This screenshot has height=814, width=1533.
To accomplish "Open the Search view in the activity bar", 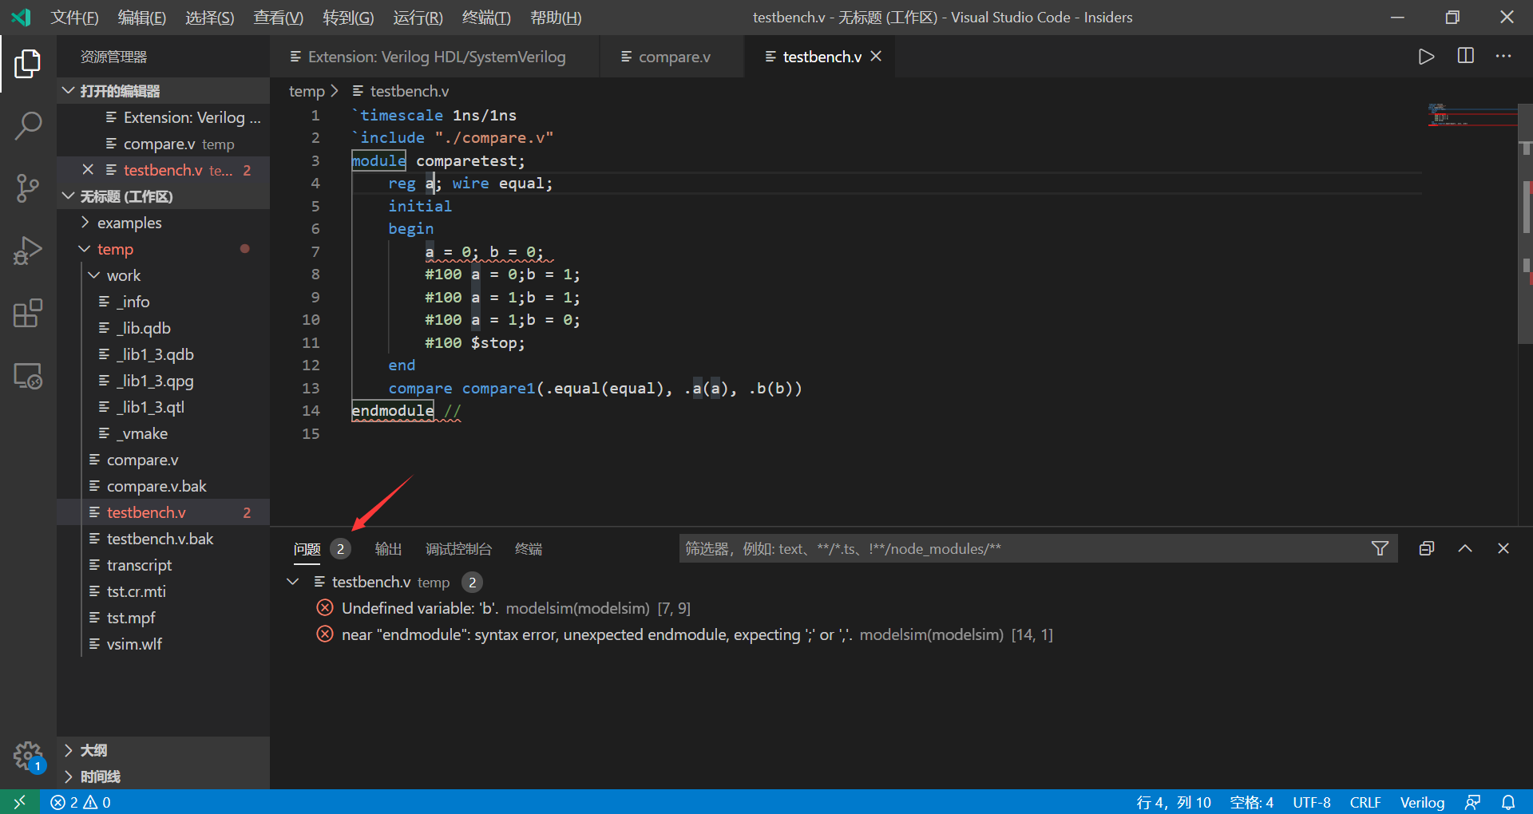I will [x=29, y=125].
